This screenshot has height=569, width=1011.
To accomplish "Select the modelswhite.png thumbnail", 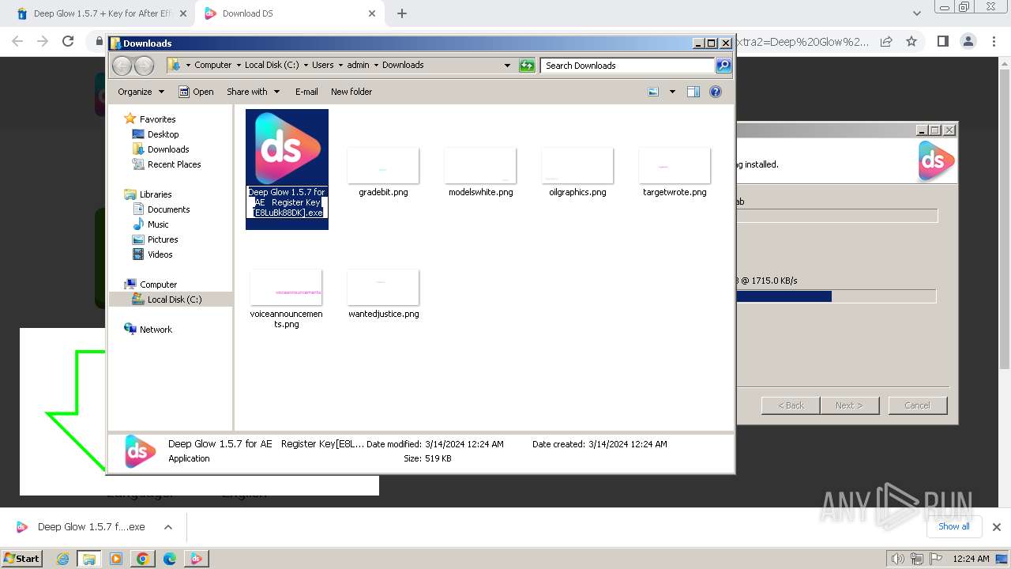I will pos(480,165).
